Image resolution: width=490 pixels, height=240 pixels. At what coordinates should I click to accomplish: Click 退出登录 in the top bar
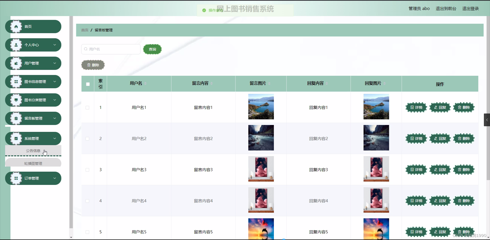click(x=471, y=8)
